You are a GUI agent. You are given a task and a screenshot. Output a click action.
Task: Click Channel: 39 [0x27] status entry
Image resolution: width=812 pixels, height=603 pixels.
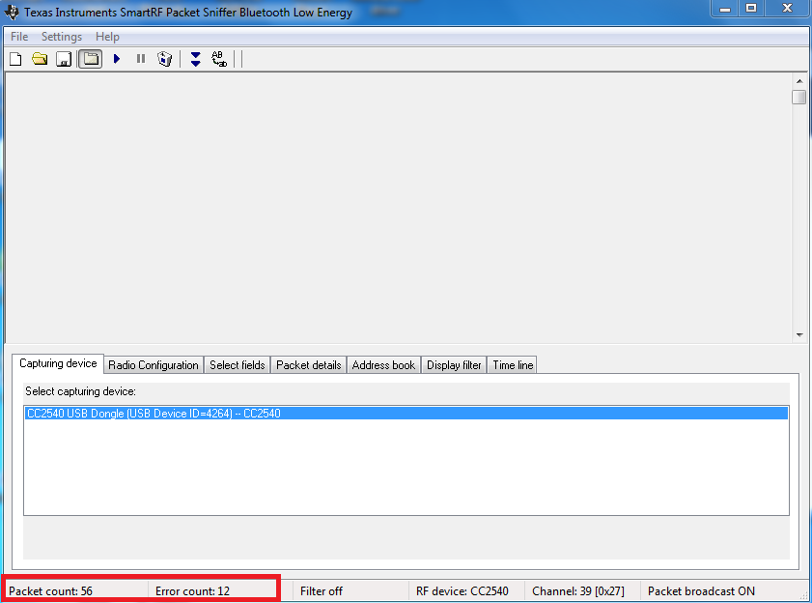tap(578, 591)
